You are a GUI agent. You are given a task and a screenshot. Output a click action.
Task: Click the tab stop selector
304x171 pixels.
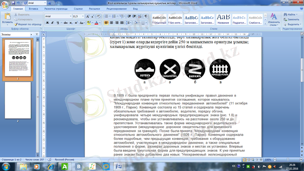[x=44, y=34]
